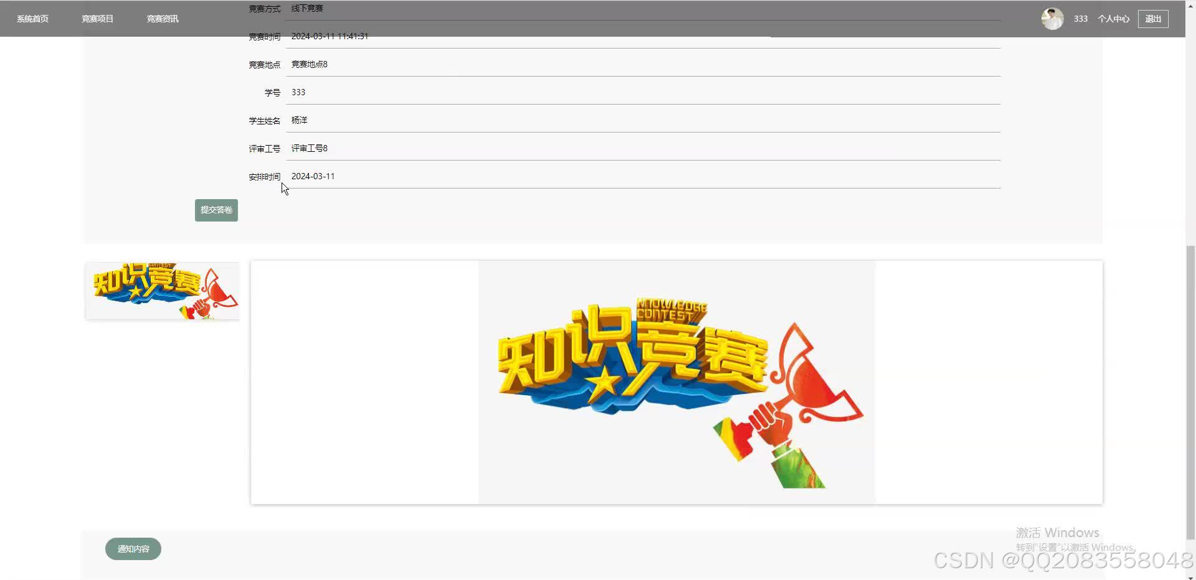This screenshot has width=1196, height=580.
Task: Click the 学号 field showing 333
Action: coord(643,92)
